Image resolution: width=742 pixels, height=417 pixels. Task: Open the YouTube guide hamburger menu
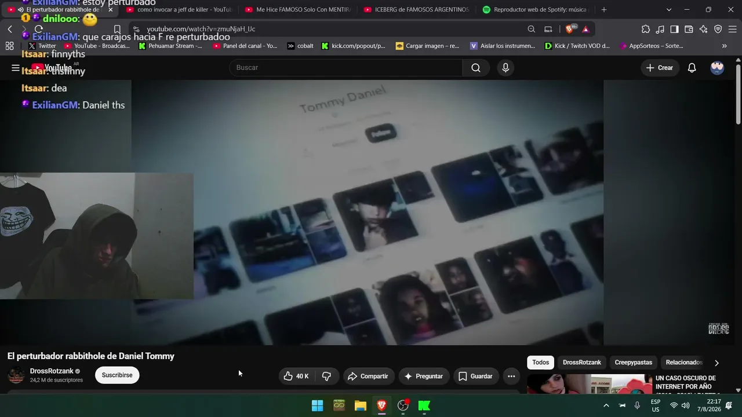pyautogui.click(x=16, y=68)
